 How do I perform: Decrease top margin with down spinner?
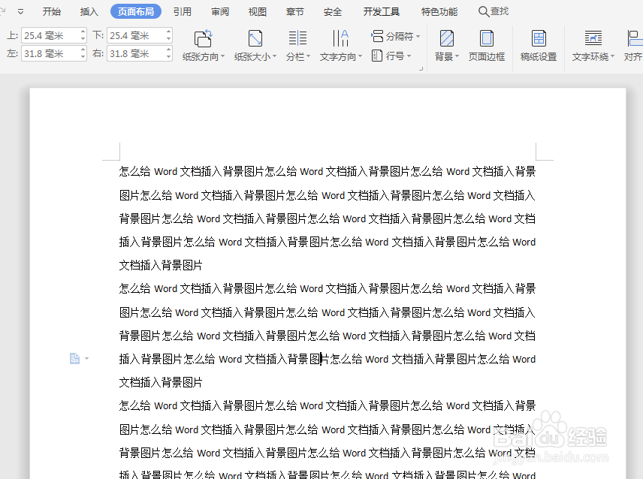(83, 40)
